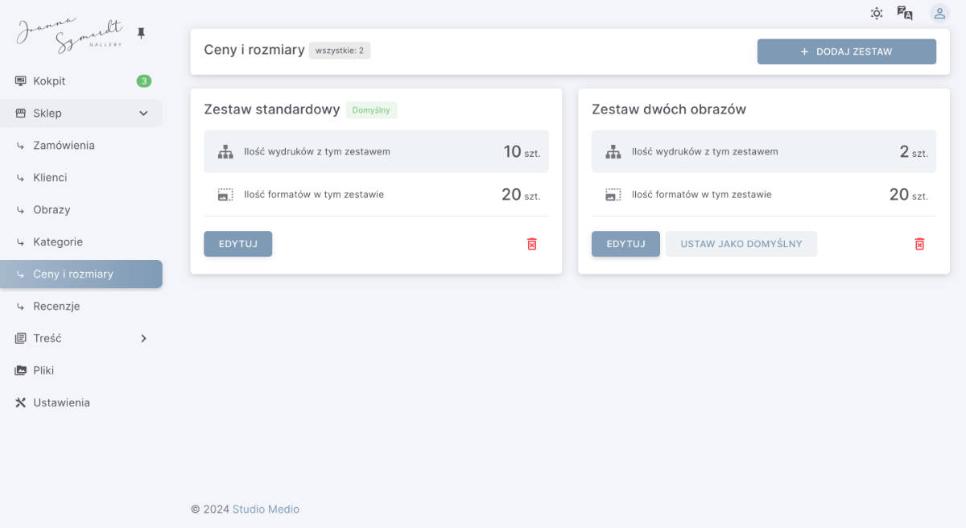This screenshot has width=966, height=528.
Task: Click the Zestaw standardowy card title
Action: point(272,109)
